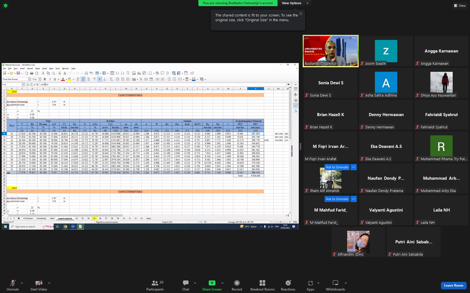470x293 pixels.
Task: Unmute your microphone
Action: click(x=13, y=285)
